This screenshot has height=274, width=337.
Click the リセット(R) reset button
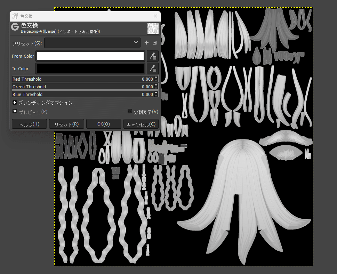pyautogui.click(x=66, y=124)
